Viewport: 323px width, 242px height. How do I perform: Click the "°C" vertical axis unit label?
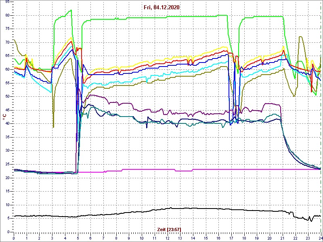coord(4,117)
